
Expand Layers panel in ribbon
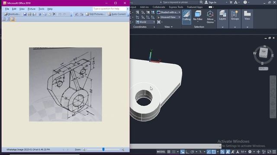(222, 19)
